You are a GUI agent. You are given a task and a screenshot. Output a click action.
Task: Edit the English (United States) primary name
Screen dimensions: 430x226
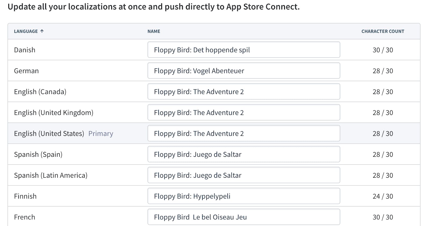pos(243,134)
